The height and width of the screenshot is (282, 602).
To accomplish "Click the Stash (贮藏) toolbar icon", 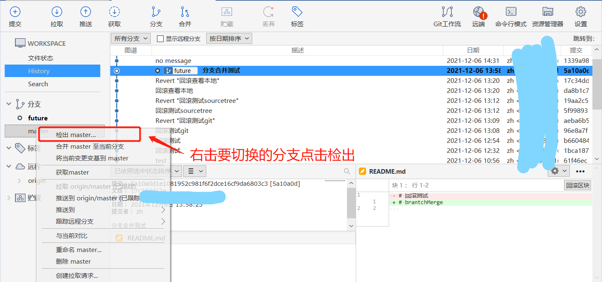I will point(227,12).
